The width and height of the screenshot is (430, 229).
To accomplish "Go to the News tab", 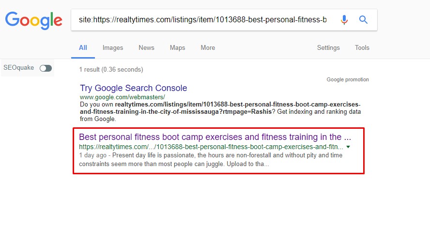I will pyautogui.click(x=146, y=47).
